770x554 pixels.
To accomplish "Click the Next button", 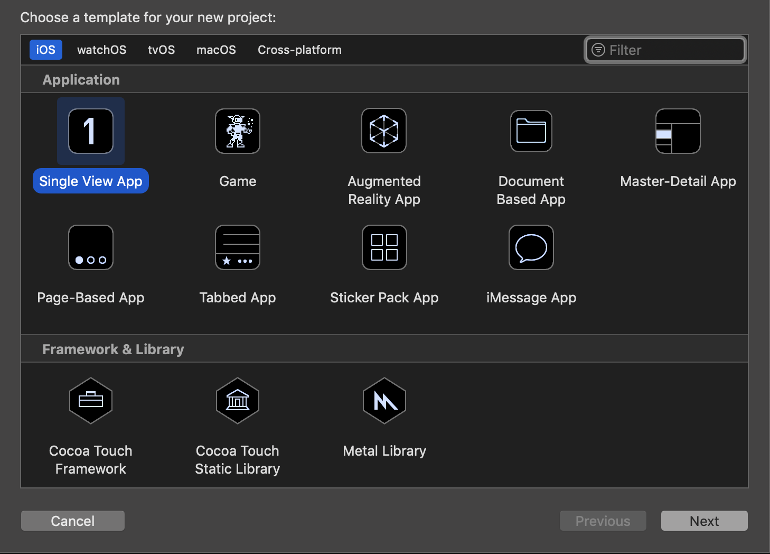I will [x=704, y=521].
